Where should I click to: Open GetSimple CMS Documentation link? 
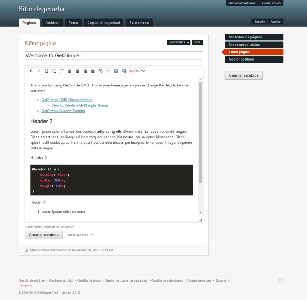tap(67, 100)
